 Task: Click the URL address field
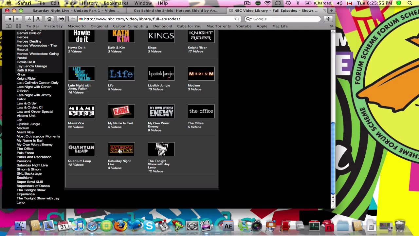[x=160, y=19]
